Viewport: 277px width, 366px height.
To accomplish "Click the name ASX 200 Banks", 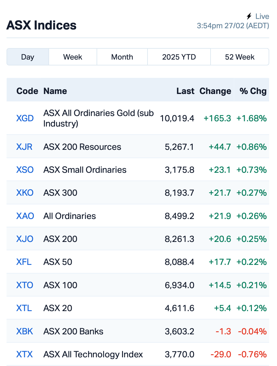I will [73, 331].
